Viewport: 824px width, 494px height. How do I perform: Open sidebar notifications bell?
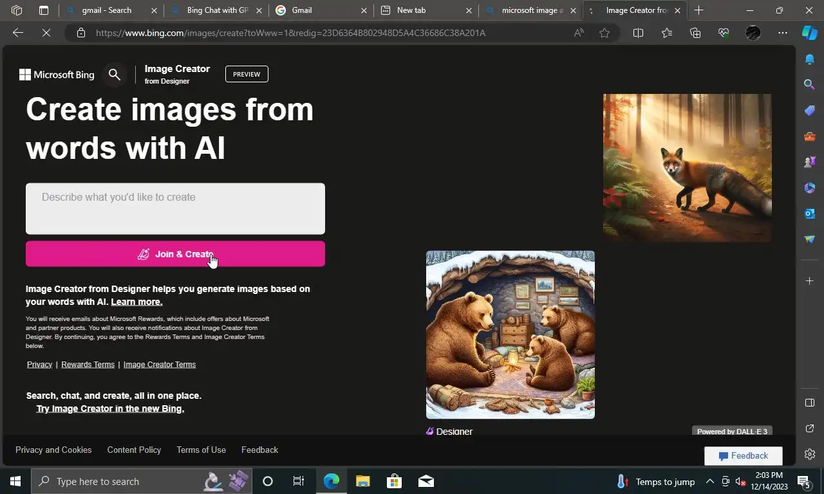click(x=810, y=59)
